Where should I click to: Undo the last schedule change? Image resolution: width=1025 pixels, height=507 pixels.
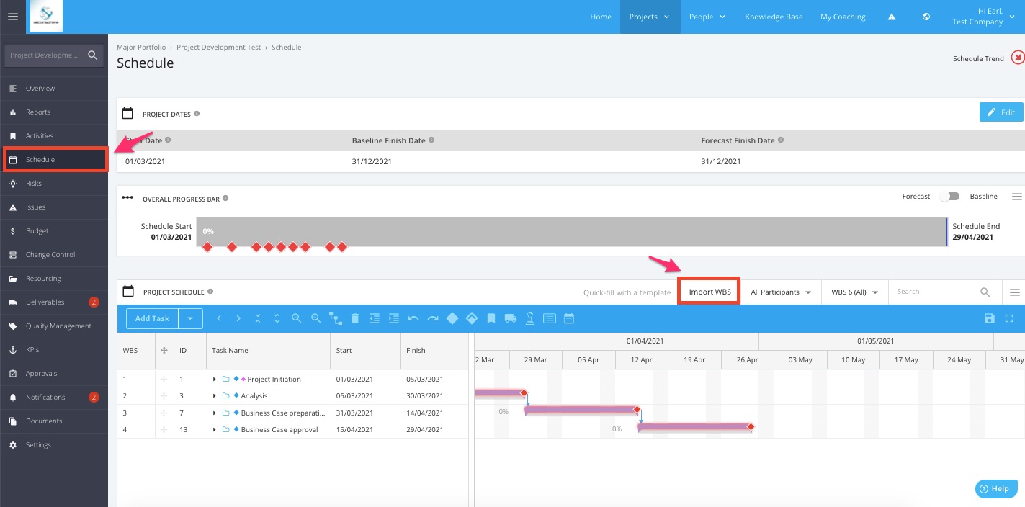coord(413,318)
